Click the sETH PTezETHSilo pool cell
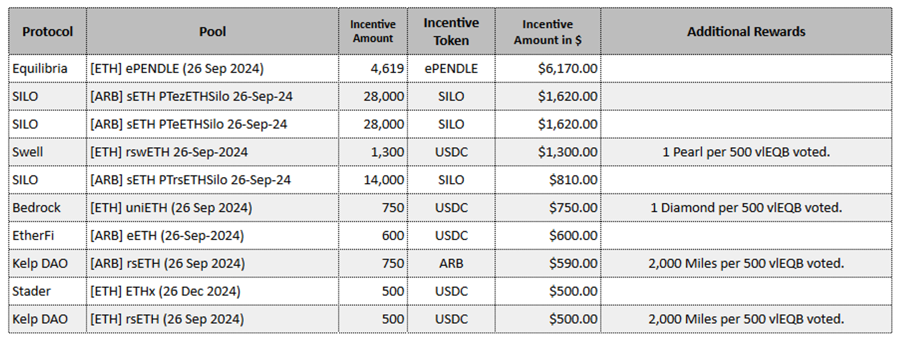Viewport: 900px width, 340px height. click(191, 96)
